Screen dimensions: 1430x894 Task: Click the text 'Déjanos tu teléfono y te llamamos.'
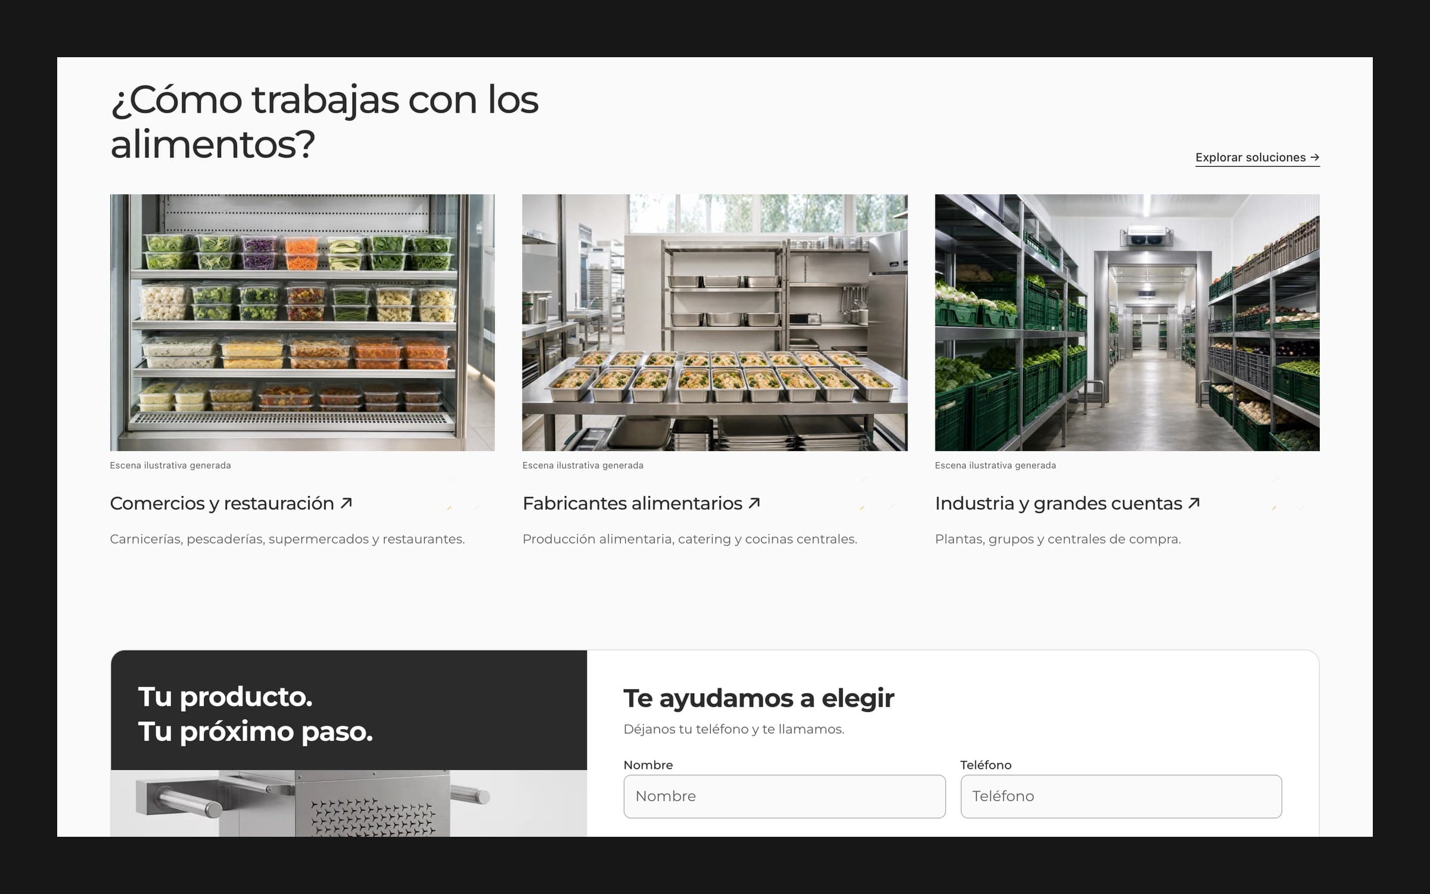pyautogui.click(x=733, y=729)
